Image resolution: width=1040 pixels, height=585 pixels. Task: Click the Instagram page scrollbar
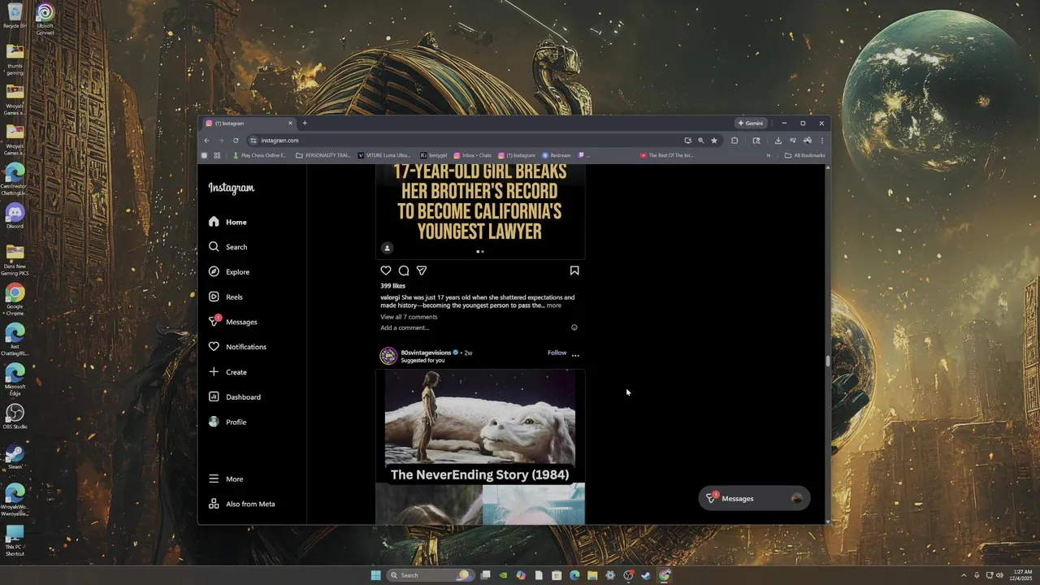[x=828, y=362]
